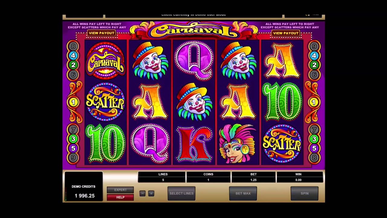Image resolution: width=387 pixels, height=218 pixels.
Task: Select payline 3 marker on right side
Action: [x=314, y=139]
